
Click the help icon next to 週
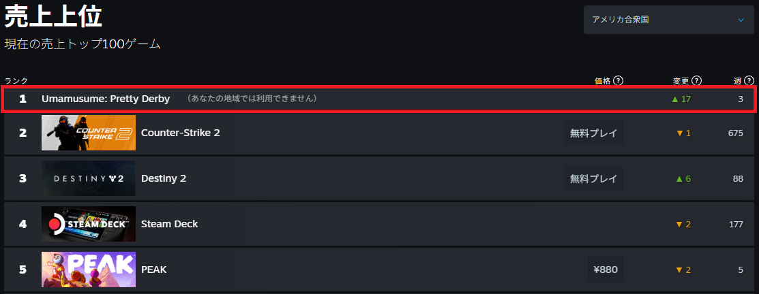(x=749, y=80)
